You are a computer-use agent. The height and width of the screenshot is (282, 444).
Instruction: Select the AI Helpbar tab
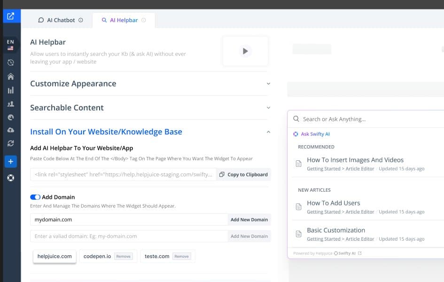tap(124, 20)
